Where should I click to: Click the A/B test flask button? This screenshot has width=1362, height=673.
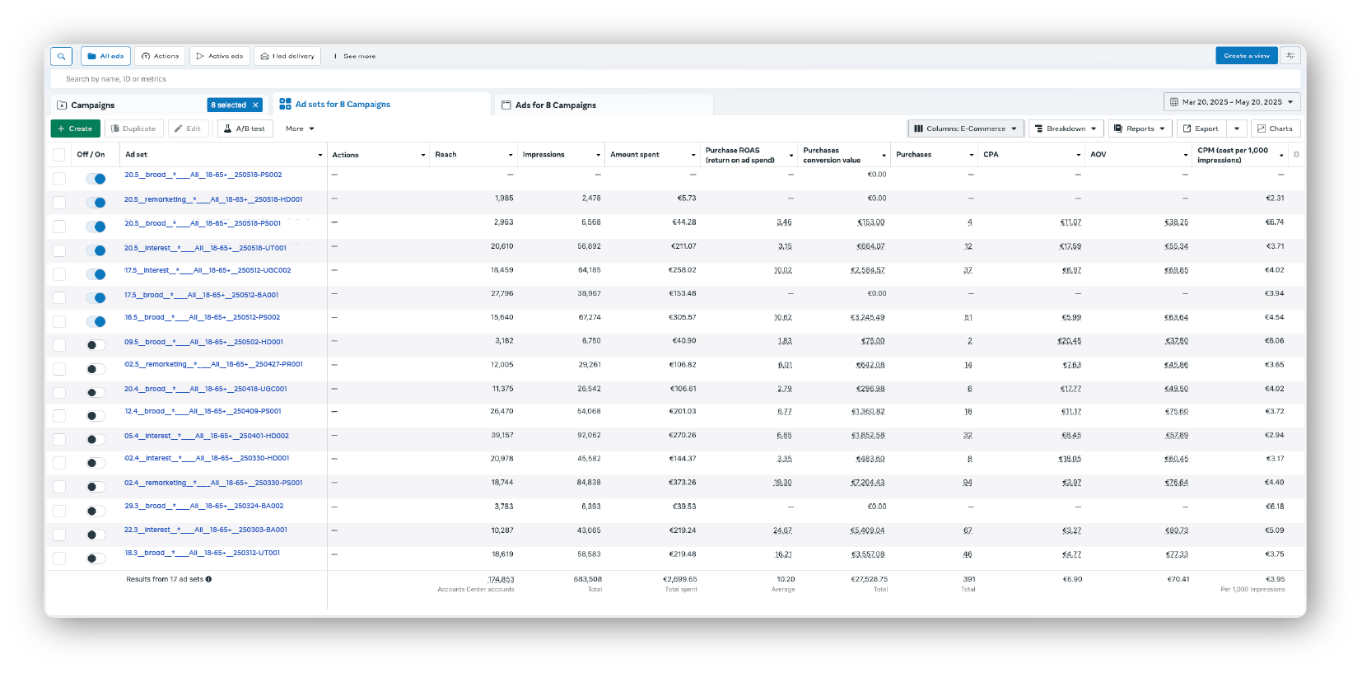click(x=245, y=129)
